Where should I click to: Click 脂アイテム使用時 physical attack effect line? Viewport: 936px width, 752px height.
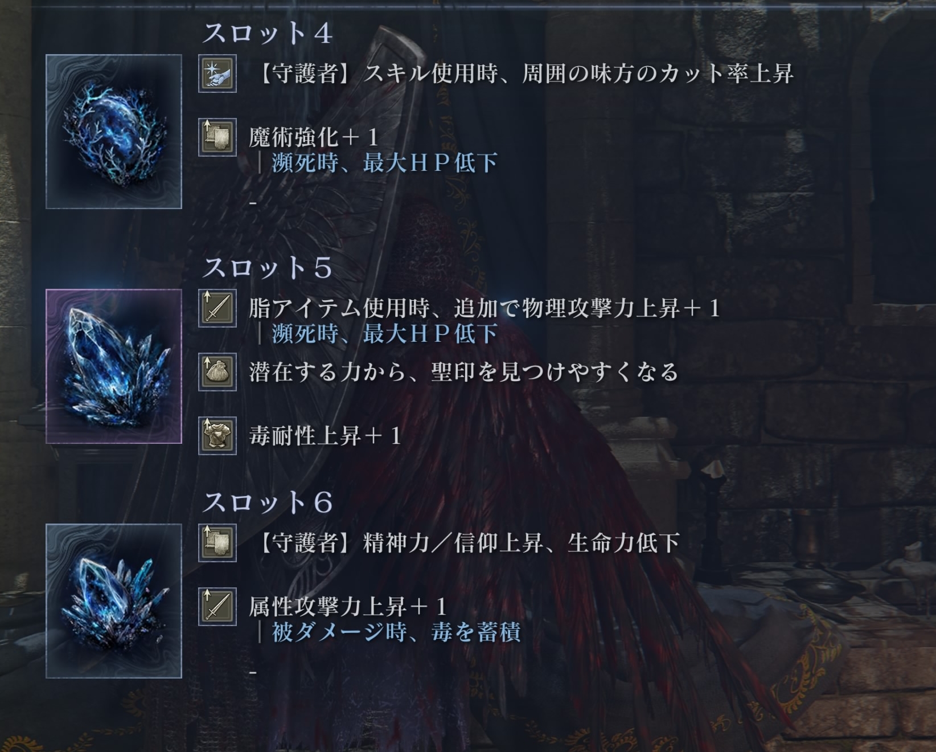click(x=485, y=308)
